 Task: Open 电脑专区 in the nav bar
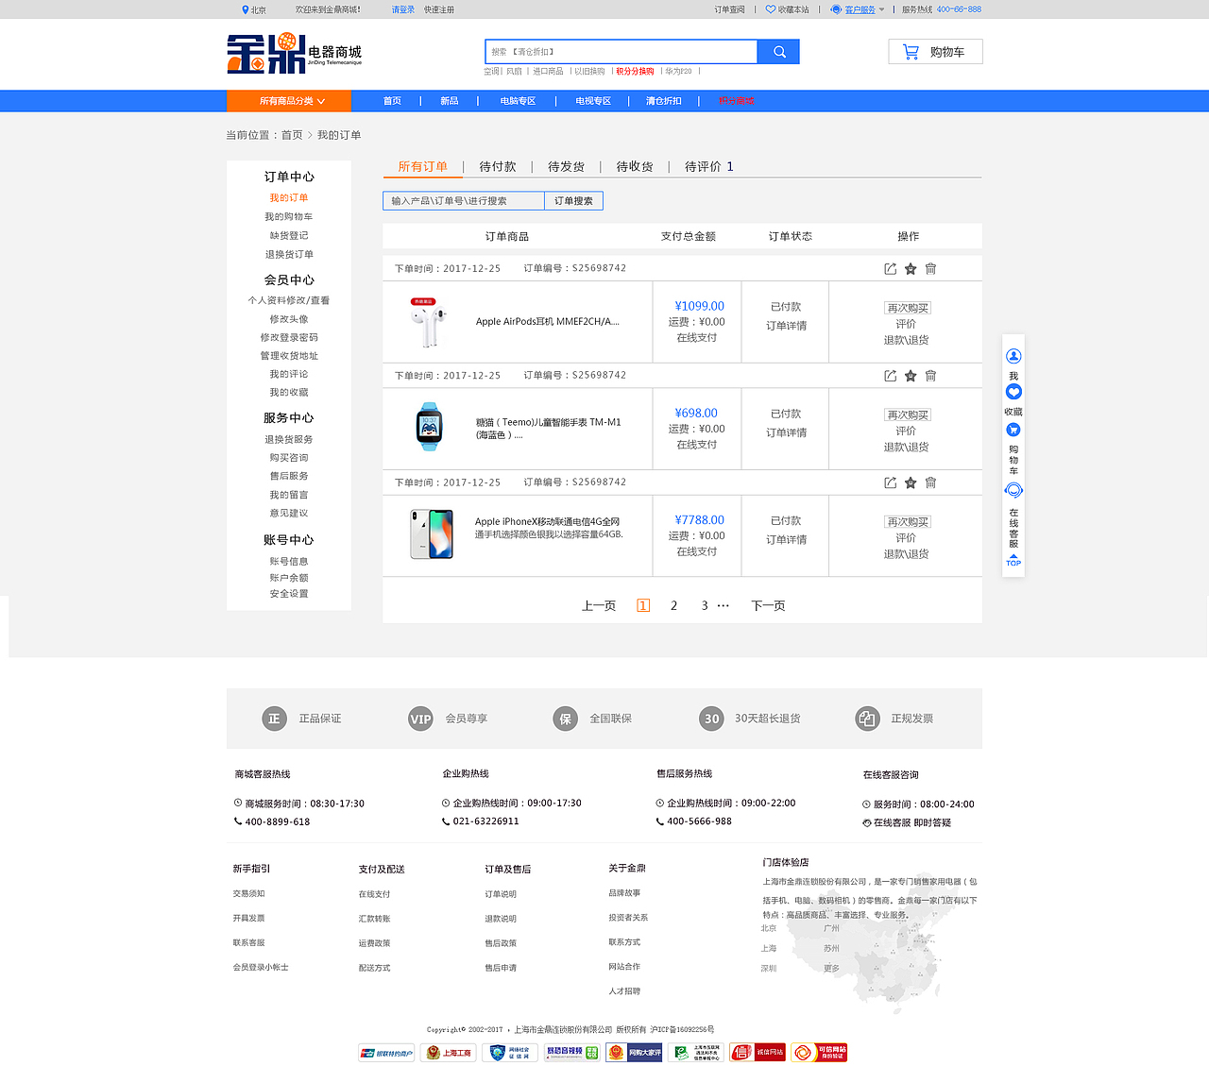[x=518, y=101]
